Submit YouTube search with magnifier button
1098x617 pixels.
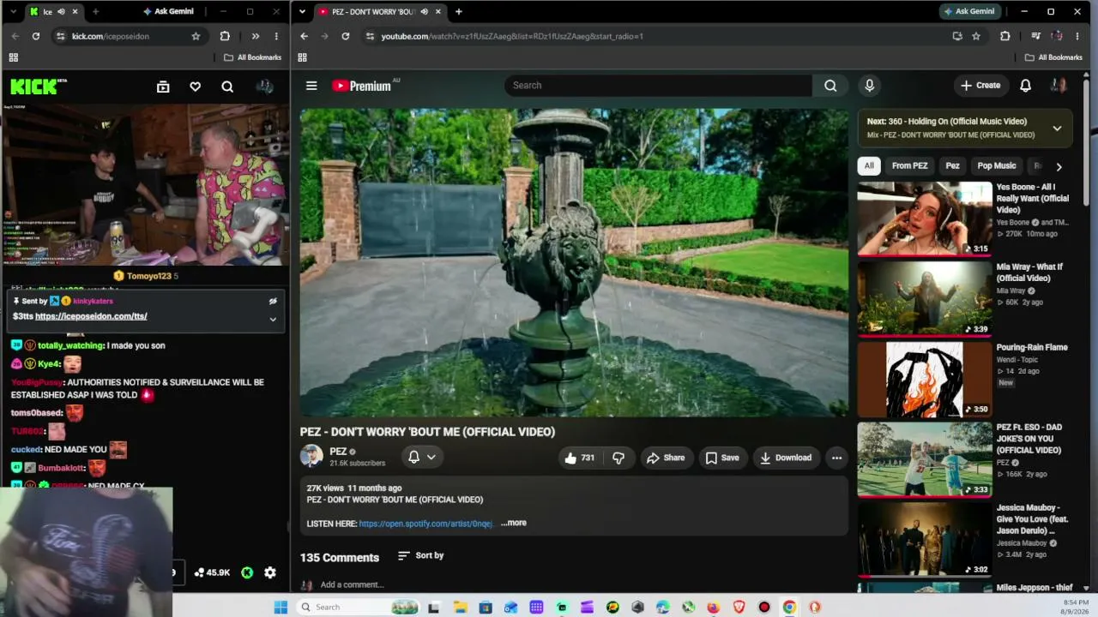point(830,86)
